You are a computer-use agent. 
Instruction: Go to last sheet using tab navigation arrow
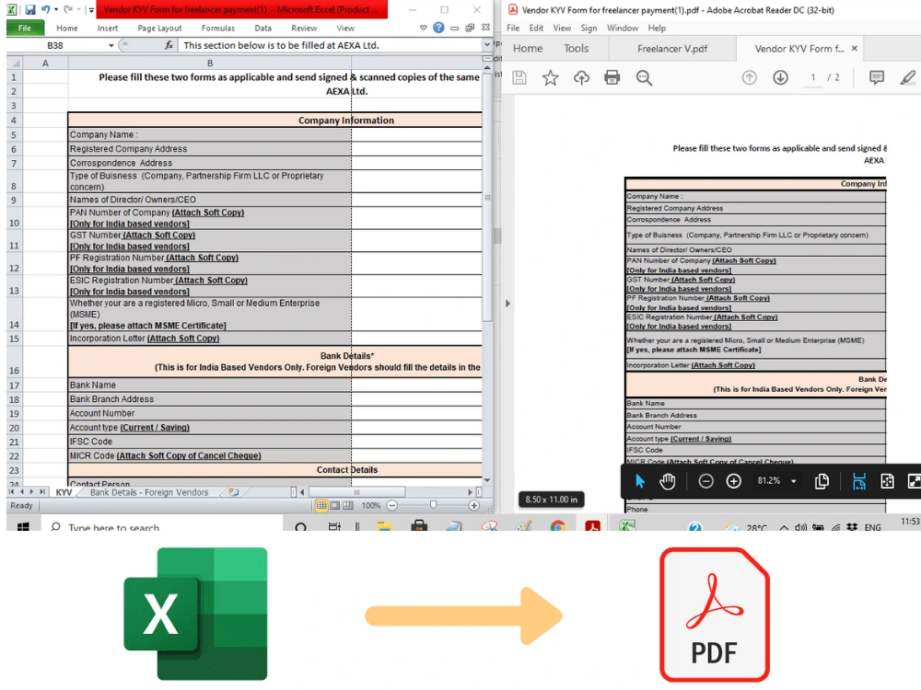41,491
